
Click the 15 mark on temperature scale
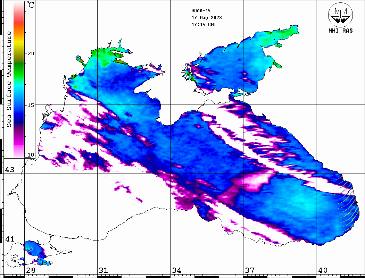pos(31,105)
